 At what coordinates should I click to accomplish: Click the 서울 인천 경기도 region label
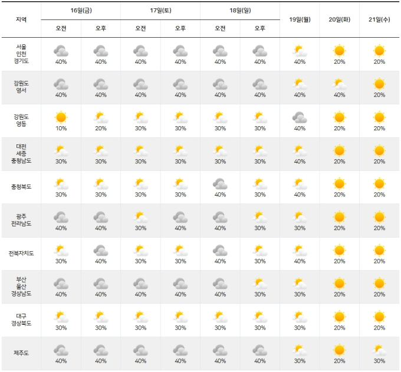tap(21, 54)
